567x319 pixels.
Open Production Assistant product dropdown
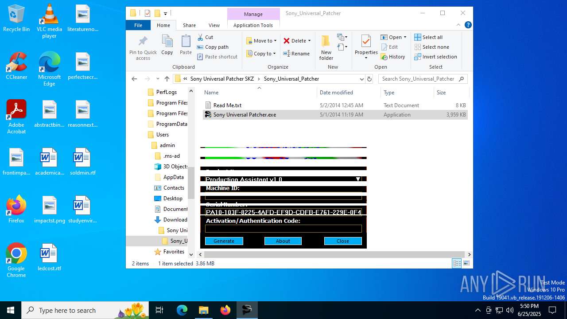click(x=358, y=179)
